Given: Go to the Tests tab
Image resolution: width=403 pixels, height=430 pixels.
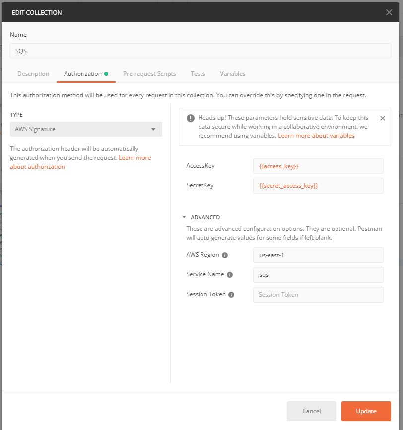Looking at the screenshot, I should coord(198,74).
